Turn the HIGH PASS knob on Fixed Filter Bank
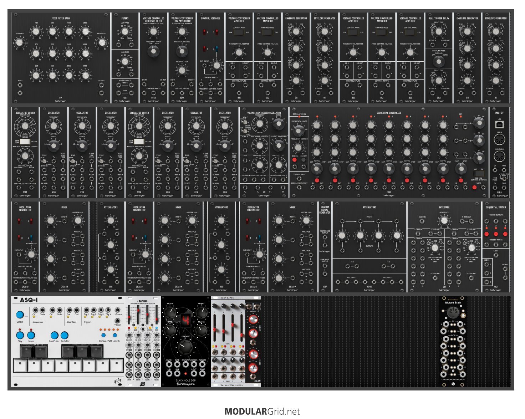 [102, 43]
